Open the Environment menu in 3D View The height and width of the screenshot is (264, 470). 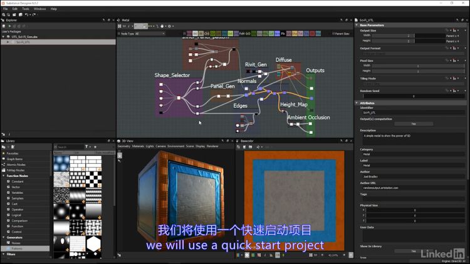click(x=175, y=146)
